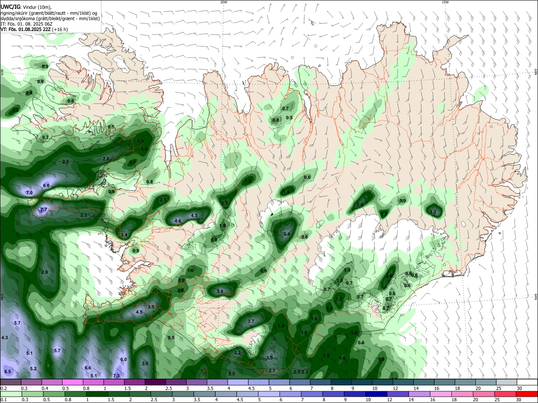This screenshot has height=403, width=538.
Task: Click the 1.3 precipitation value label
Action: (248, 181)
